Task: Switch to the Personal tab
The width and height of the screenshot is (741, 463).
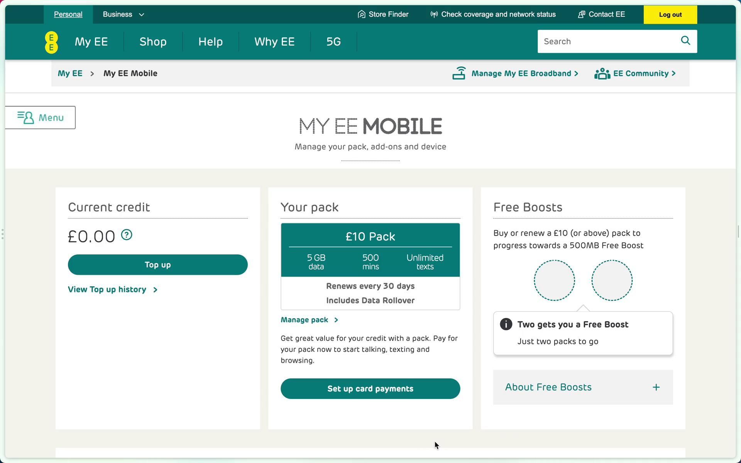Action: (x=68, y=14)
